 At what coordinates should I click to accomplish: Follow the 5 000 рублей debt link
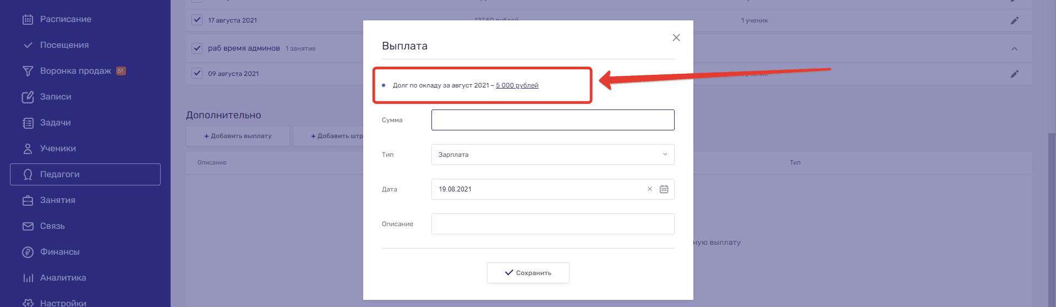[x=517, y=85]
